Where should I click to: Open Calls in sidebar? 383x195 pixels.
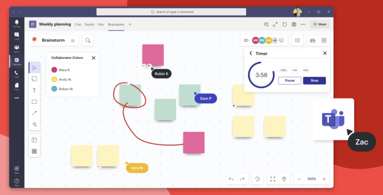click(16, 74)
